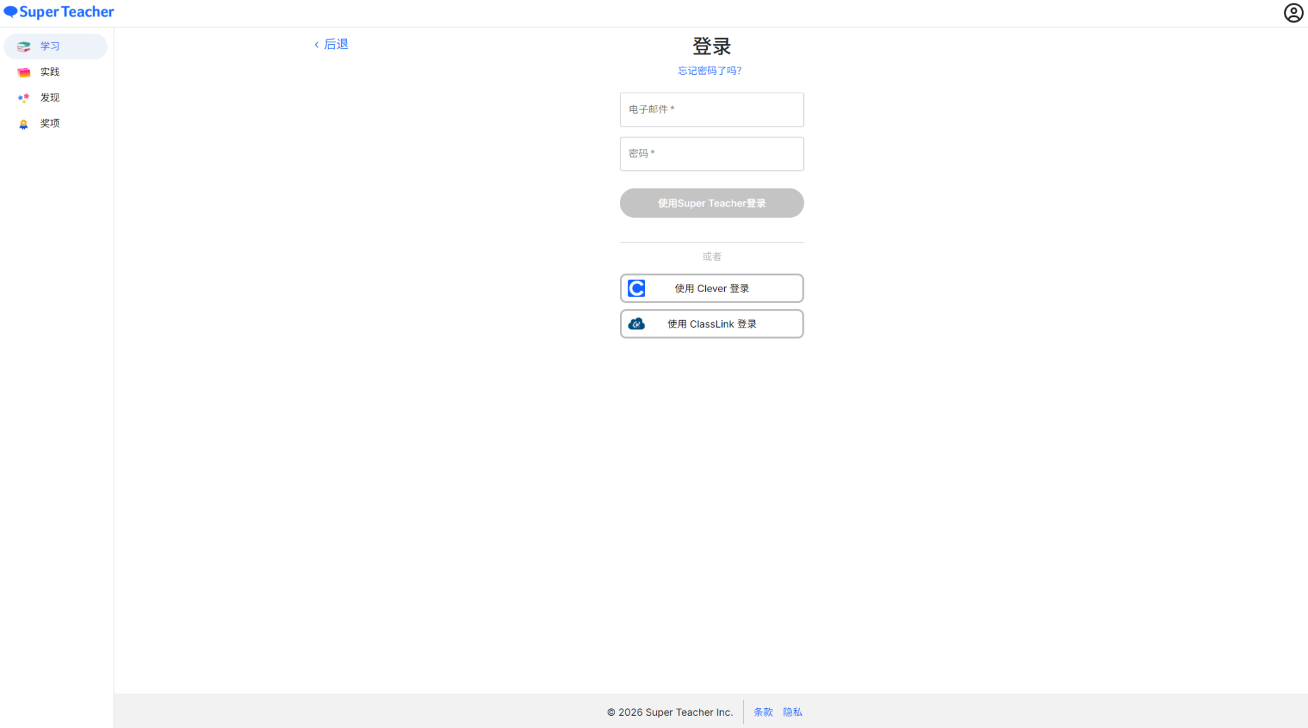Viewport: 1308px width, 728px height.
Task: Click the 使用 ClassLink 登录 button
Action: click(x=711, y=323)
